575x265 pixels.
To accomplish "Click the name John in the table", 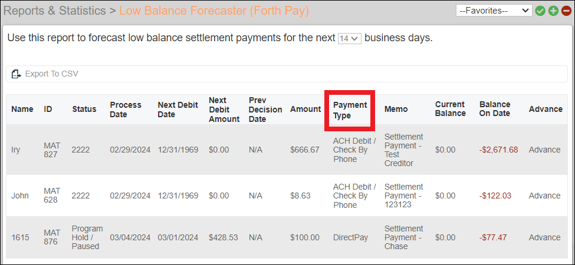I will pyautogui.click(x=20, y=196).
